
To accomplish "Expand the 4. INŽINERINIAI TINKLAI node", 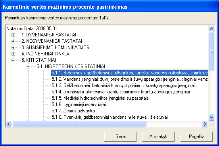I will pyautogui.click(x=13, y=54).
